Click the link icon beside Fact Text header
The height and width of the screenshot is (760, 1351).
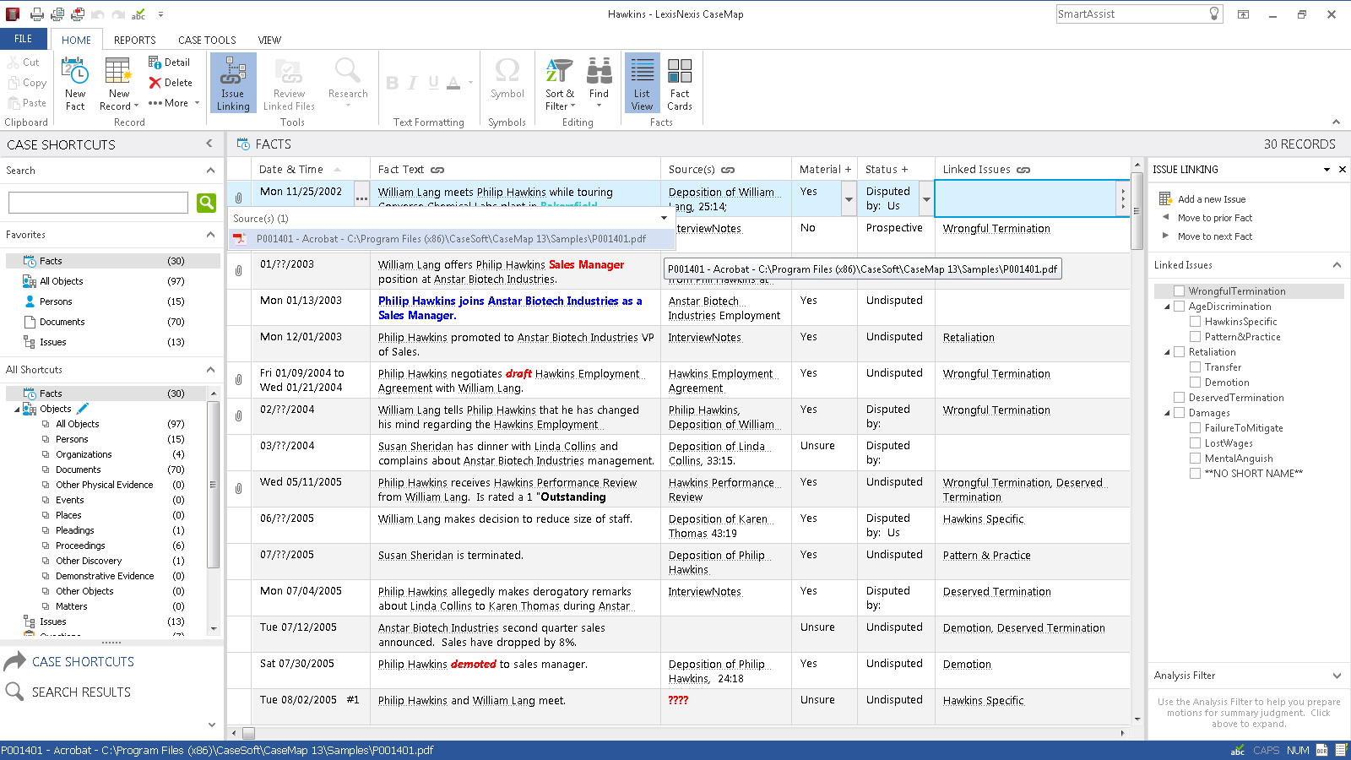437,170
